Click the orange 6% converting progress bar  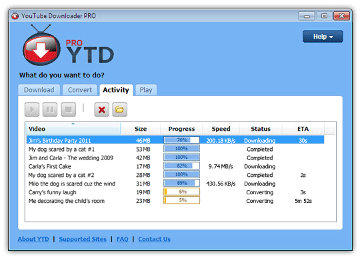(181, 192)
